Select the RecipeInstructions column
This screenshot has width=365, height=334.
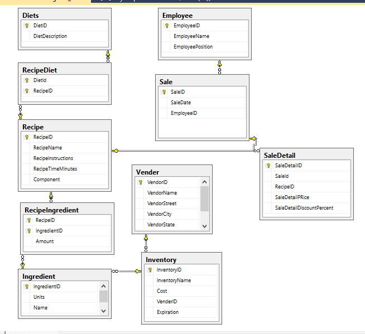65,158
